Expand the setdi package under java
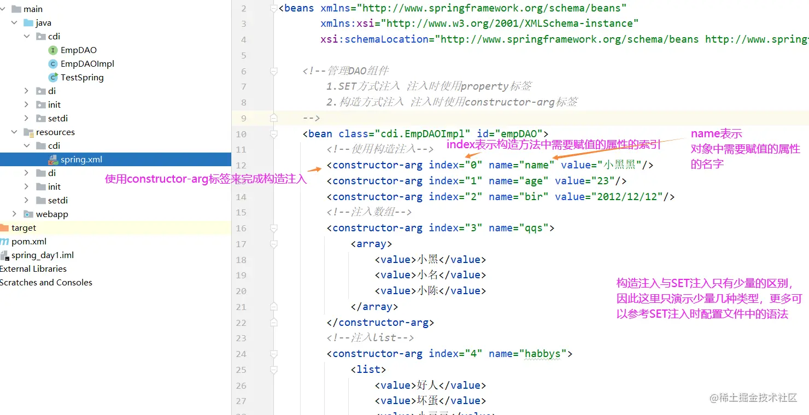Screen dimensions: 809x415 (x=27, y=119)
